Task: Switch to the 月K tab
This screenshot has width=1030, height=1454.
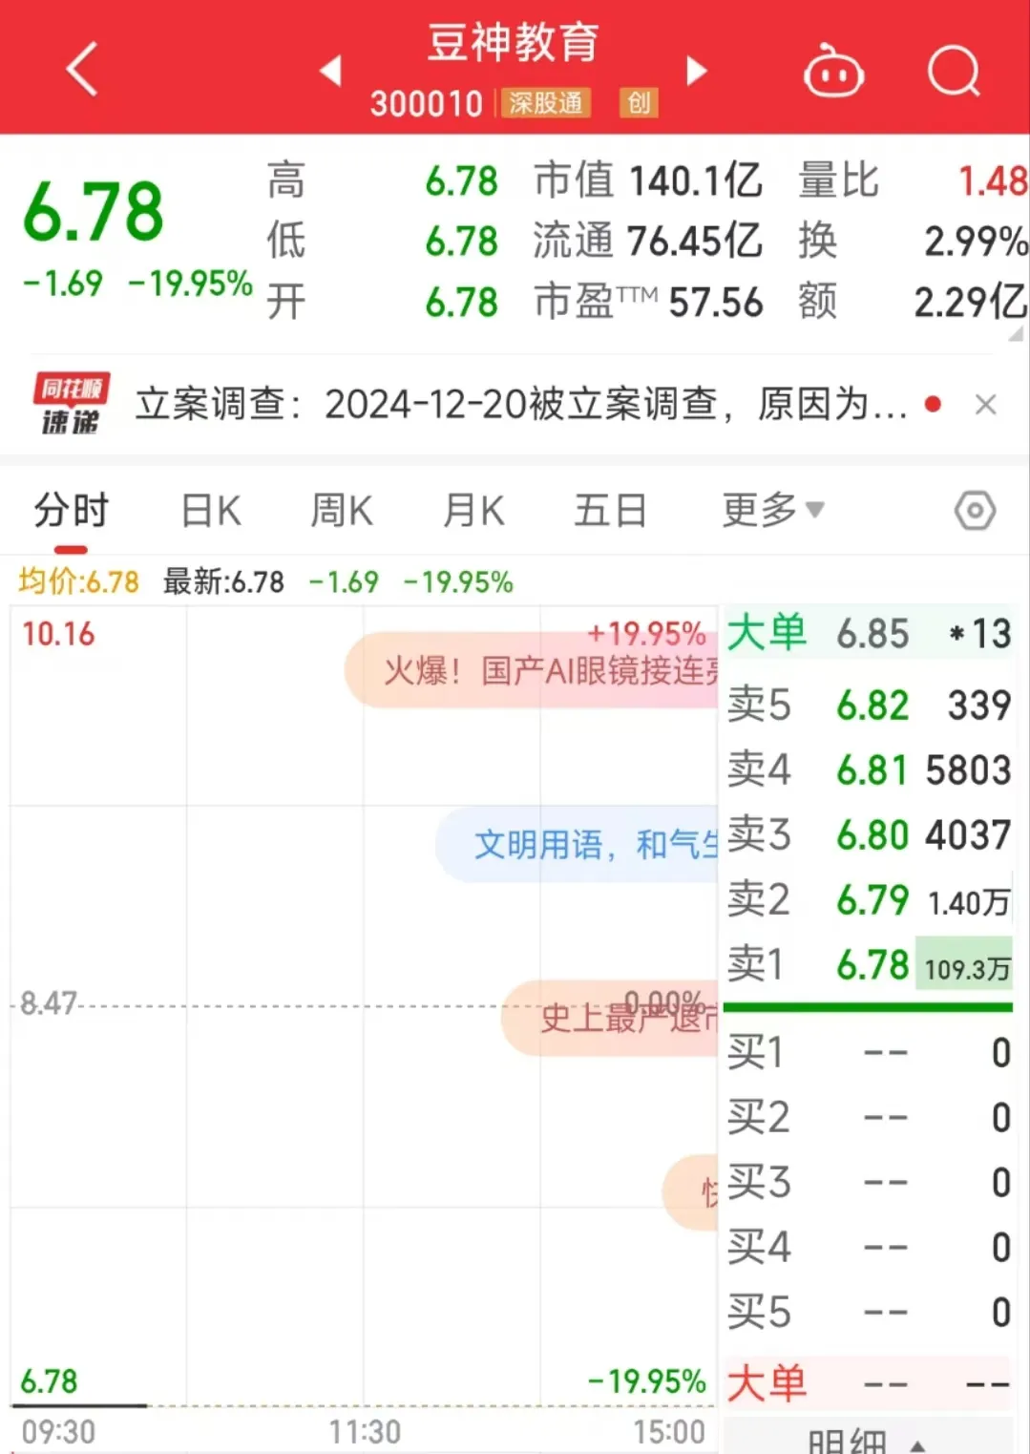Action: (473, 511)
